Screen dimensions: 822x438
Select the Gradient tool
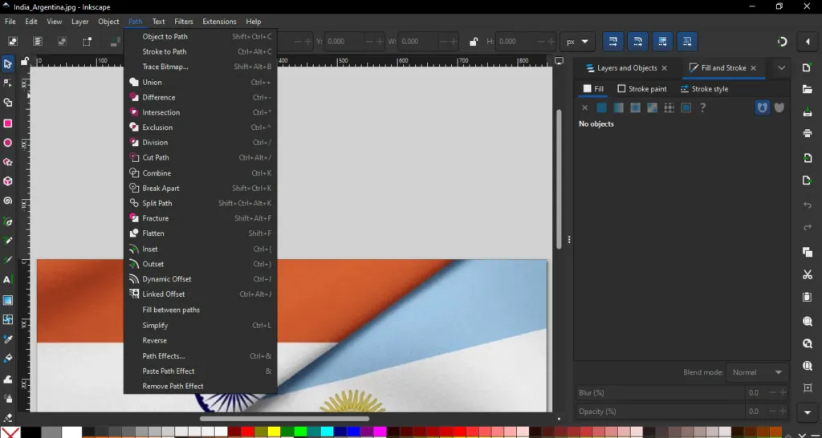click(x=7, y=300)
